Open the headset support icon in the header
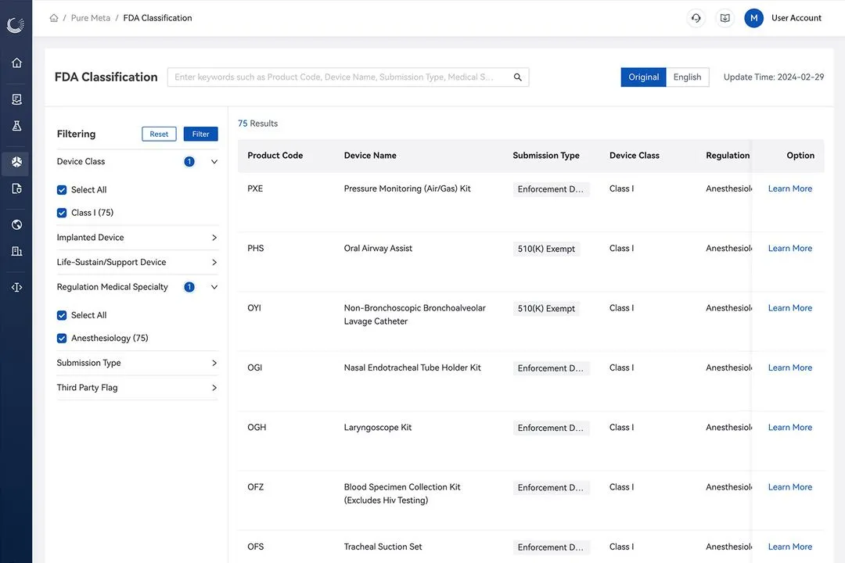 [696, 17]
